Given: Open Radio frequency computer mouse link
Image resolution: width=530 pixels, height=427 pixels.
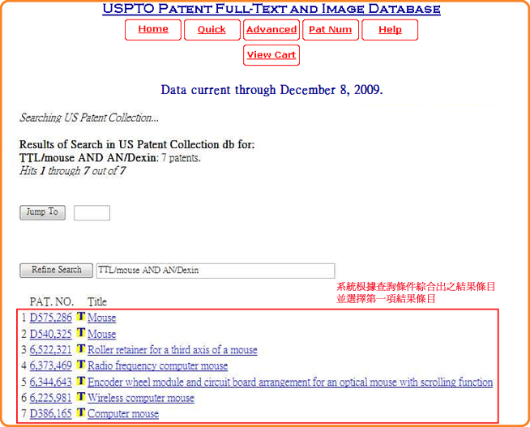Looking at the screenshot, I should (x=157, y=365).
